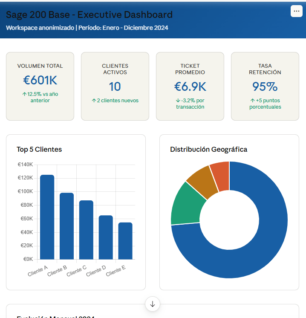Click the dashboard title text
This screenshot has width=306, height=318.
[89, 14]
